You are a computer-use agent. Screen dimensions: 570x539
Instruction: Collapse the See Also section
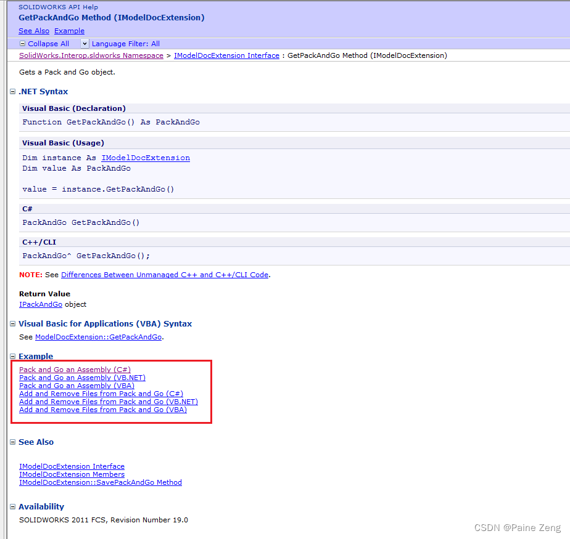point(13,442)
